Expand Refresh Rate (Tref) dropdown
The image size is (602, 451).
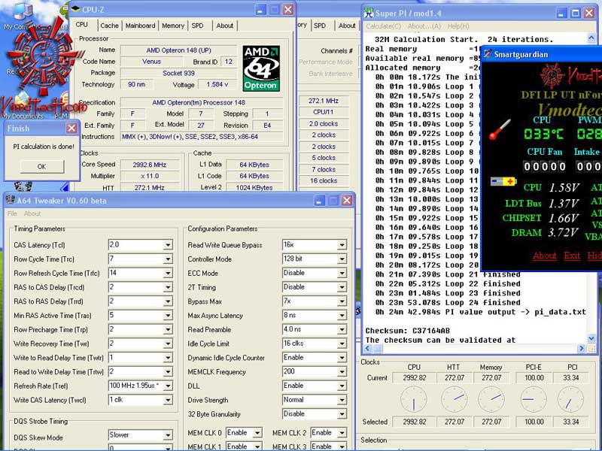[168, 386]
